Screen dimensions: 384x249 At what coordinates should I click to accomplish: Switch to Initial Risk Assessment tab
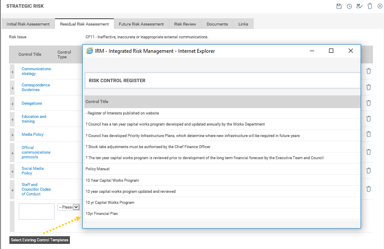coord(28,24)
